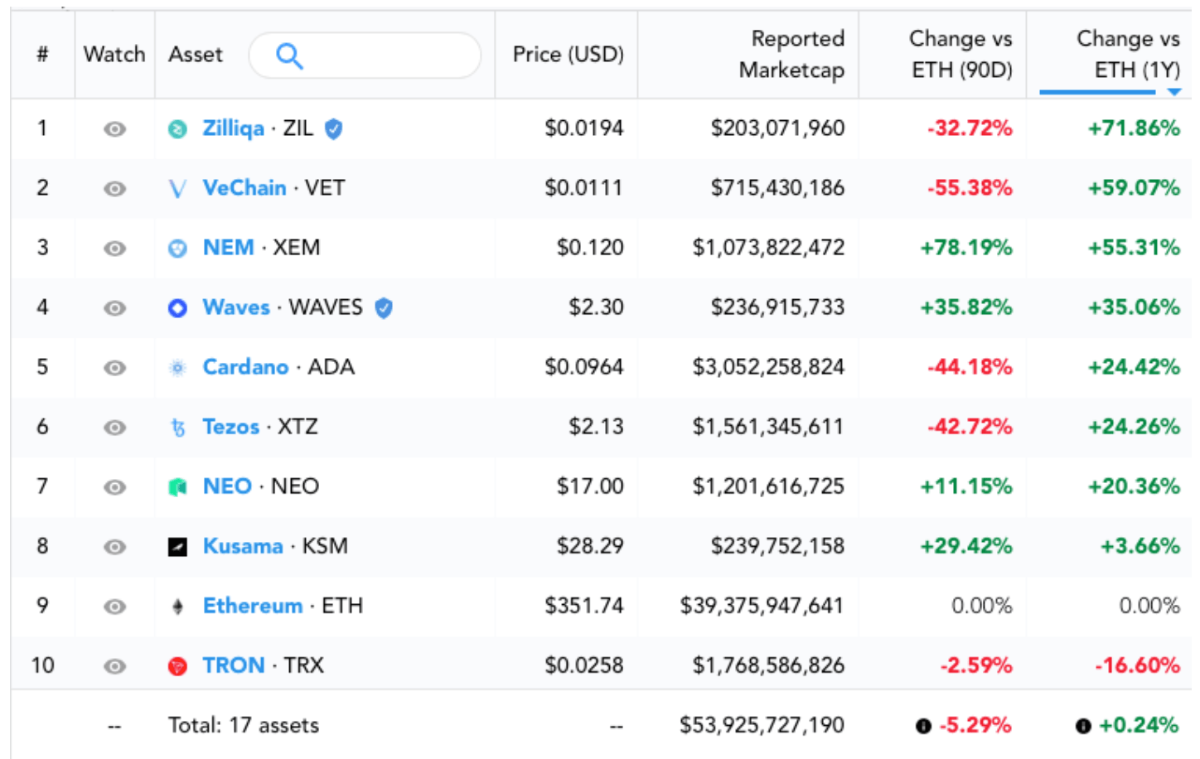1200x759 pixels.
Task: Click info icon beside total -5.29%
Action: pyautogui.click(x=923, y=727)
